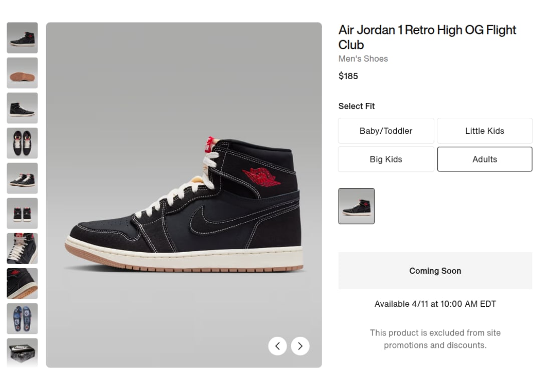This screenshot has width=536, height=381.
Task: Open the angled rear view thumbnail
Action: pos(22,178)
